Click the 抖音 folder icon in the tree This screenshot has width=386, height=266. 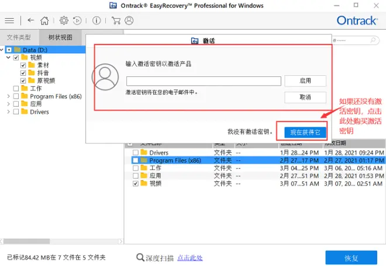(32, 72)
